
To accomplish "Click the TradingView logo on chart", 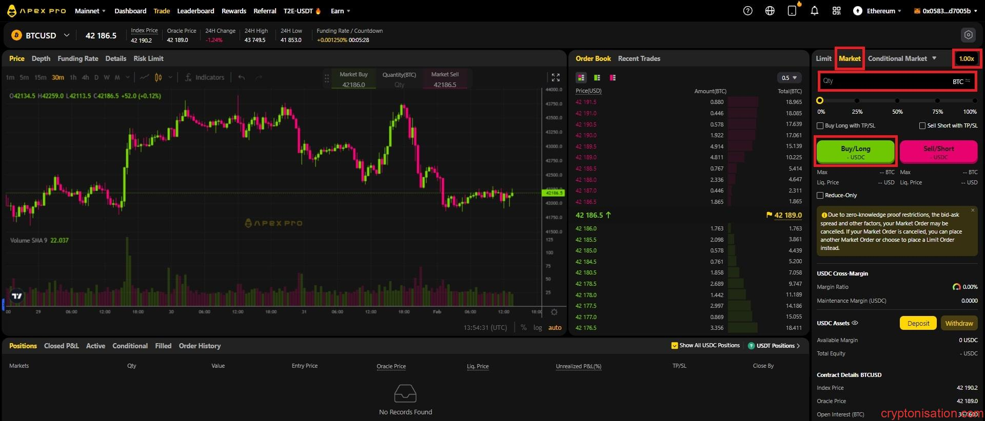I will coord(17,296).
